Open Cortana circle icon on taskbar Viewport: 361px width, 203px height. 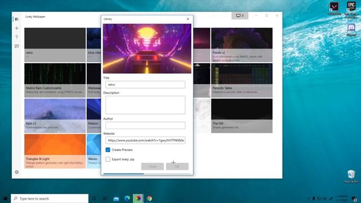click(94, 198)
